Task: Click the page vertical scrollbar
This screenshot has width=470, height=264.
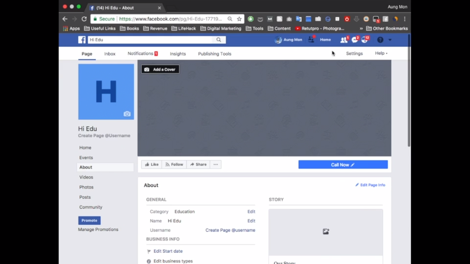Action: pyautogui.click(x=409, y=91)
